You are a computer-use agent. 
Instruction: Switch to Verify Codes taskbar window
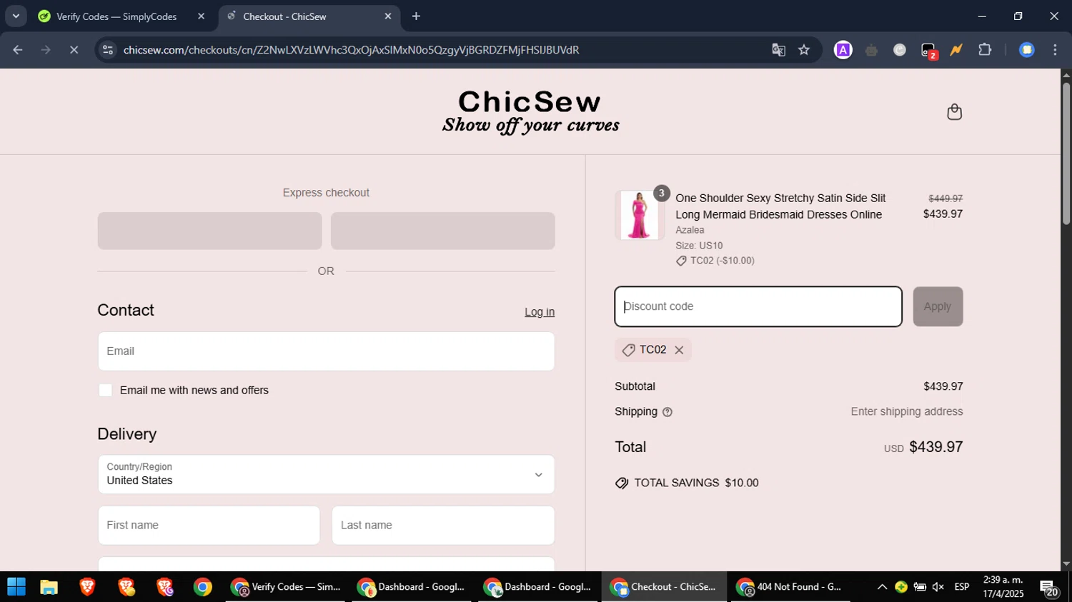(x=285, y=587)
